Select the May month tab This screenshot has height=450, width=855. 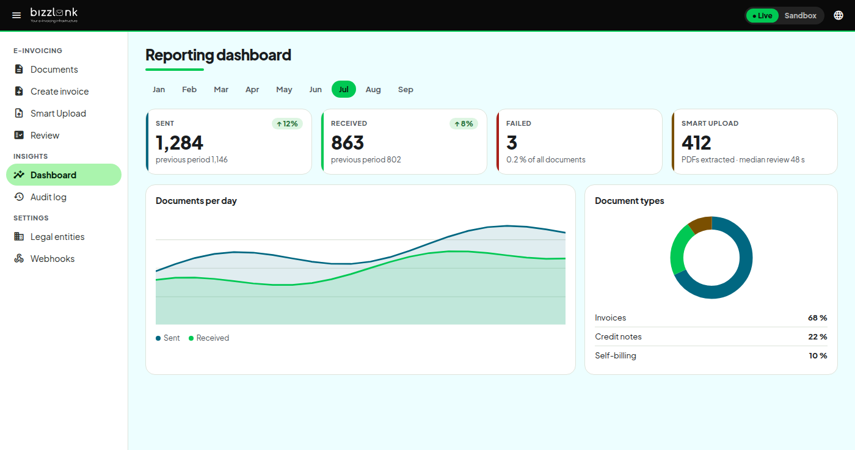pos(284,89)
